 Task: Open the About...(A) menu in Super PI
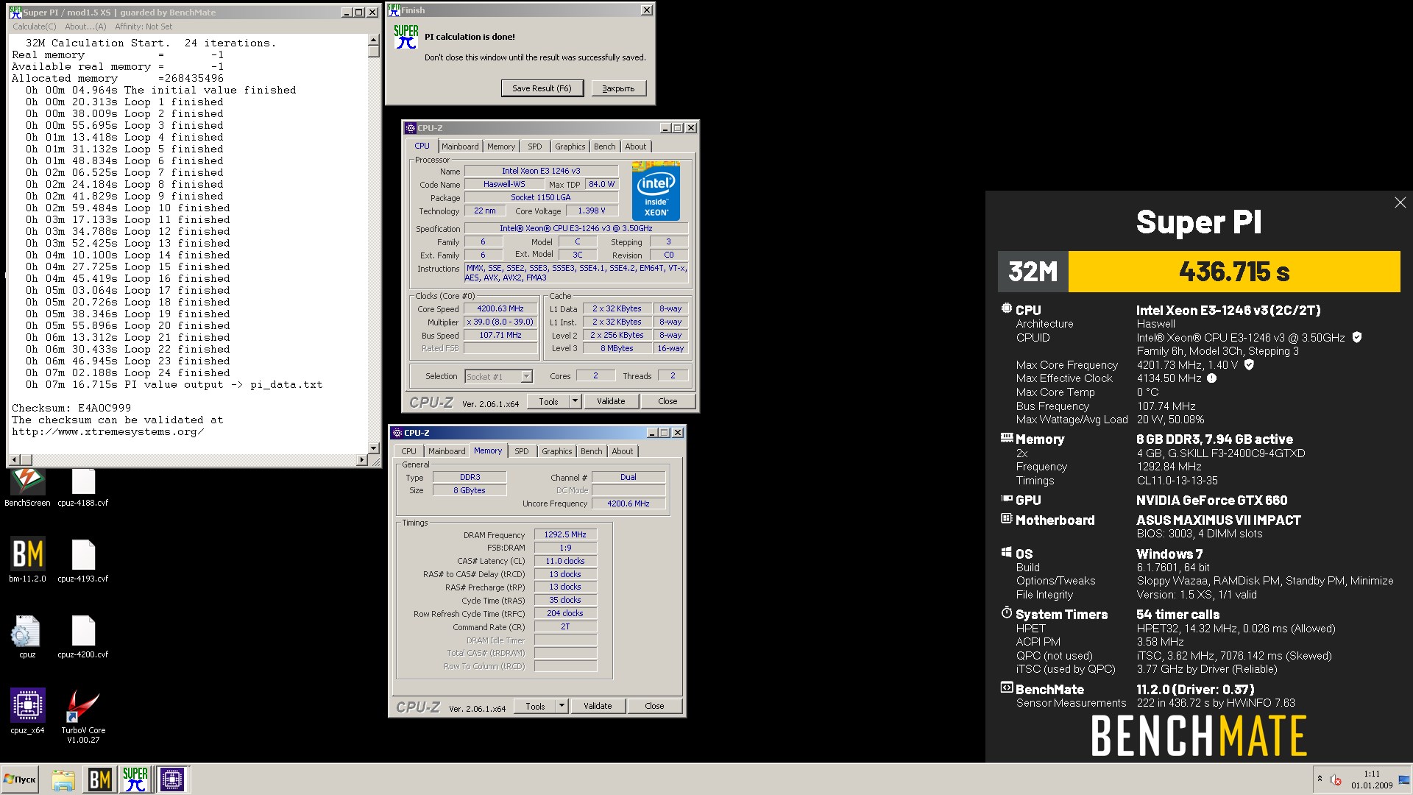tap(85, 26)
